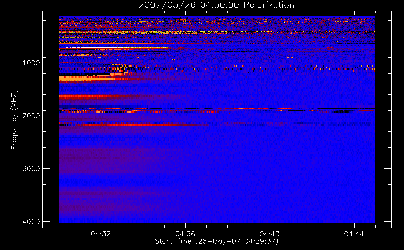
Task: Click the 'Start Time (26-May-07 04:29:37)' label
Action: coord(216,241)
